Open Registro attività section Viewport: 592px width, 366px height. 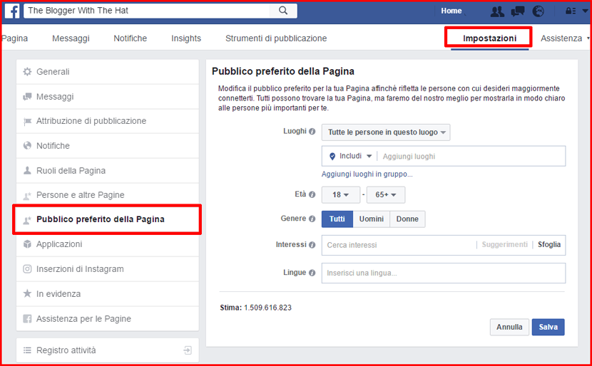108,350
